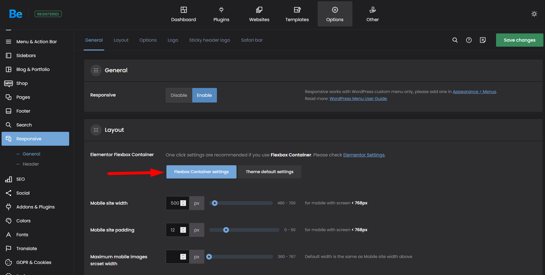Open Shop section in sidebar
The image size is (545, 275).
pos(35,83)
